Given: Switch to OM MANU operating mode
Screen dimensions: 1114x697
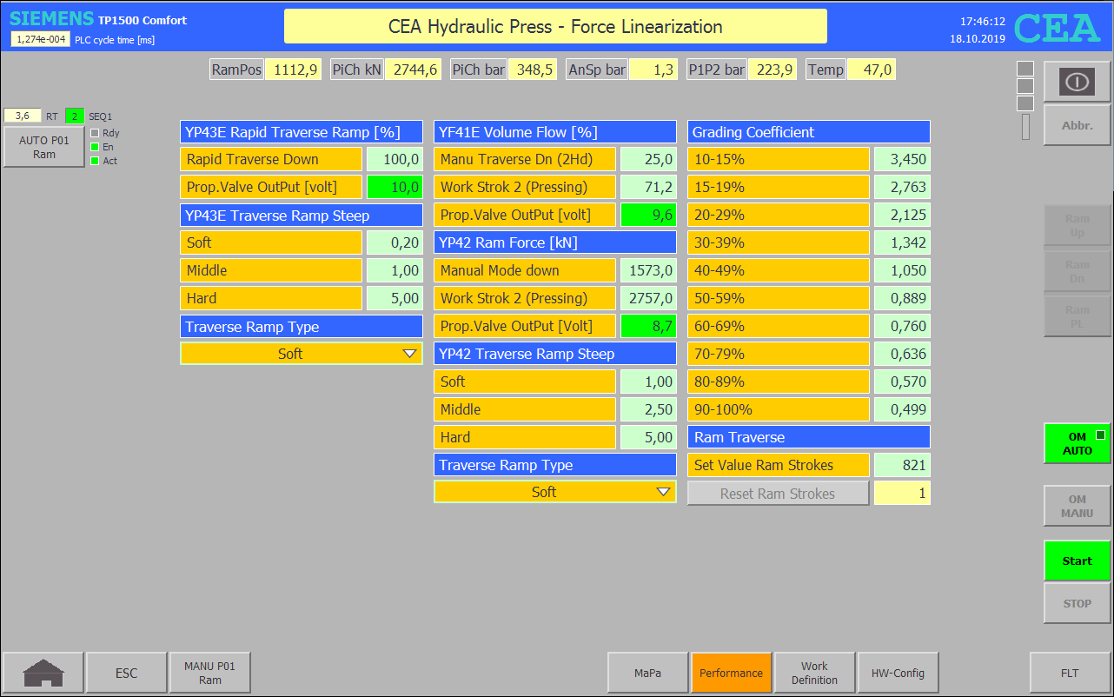Looking at the screenshot, I should (1077, 506).
